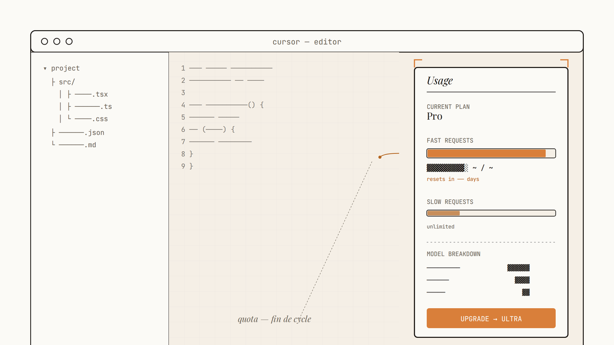This screenshot has height=345, width=614.
Task: Click the 'Pro' current plan value
Action: point(434,116)
